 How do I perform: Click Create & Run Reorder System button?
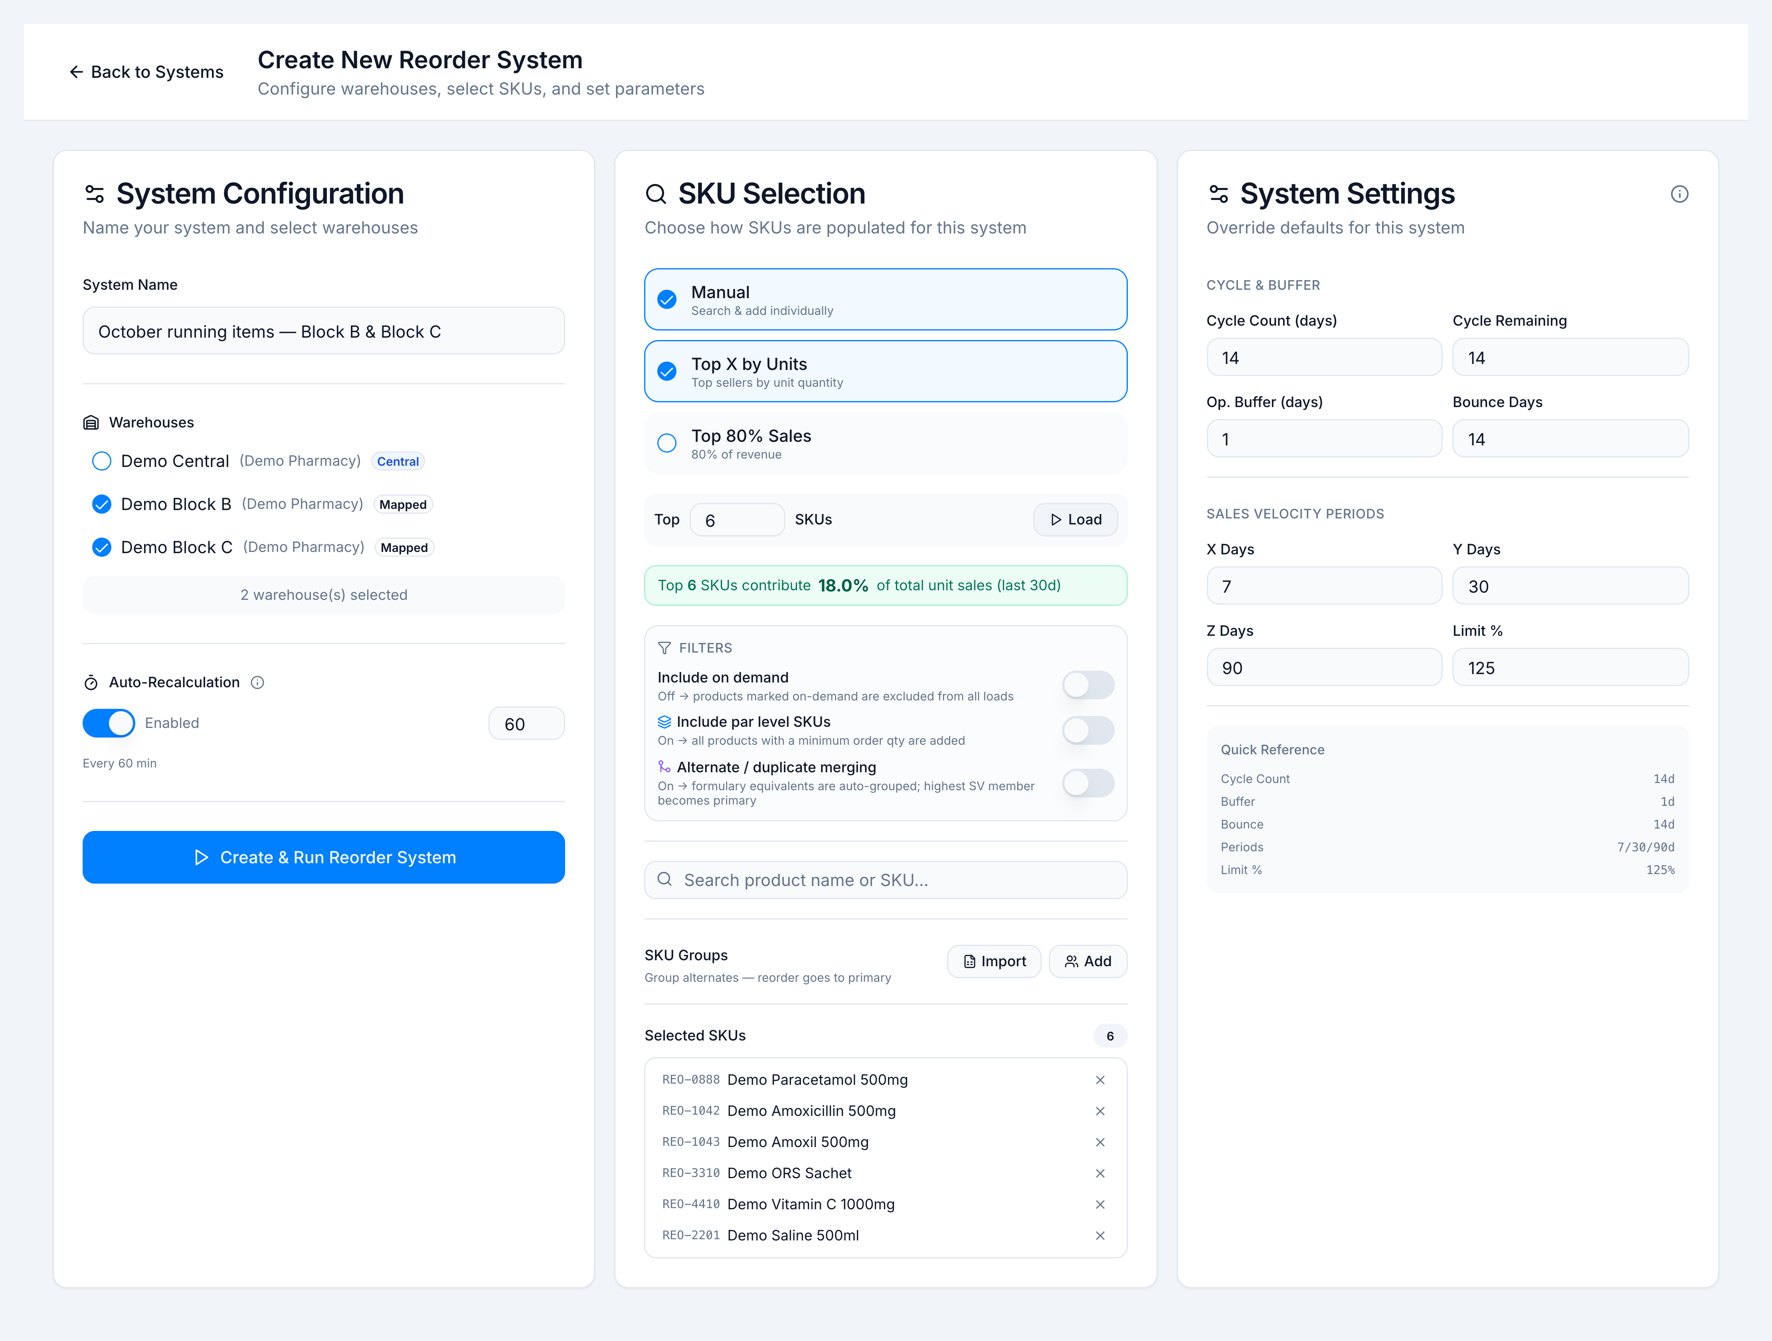[x=324, y=858]
